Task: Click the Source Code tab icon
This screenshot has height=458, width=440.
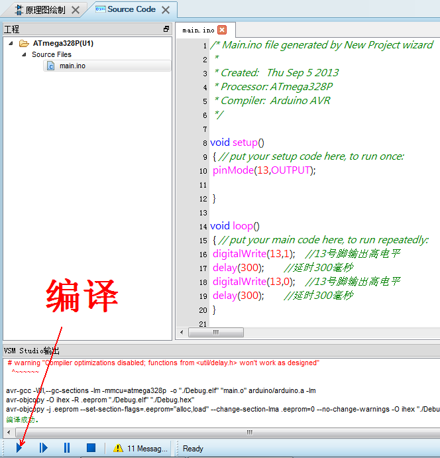Action: click(101, 9)
